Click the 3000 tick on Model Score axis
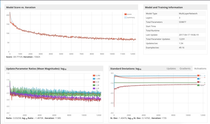Image resolution: width=210 pixels, height=124 pixels. coord(41,54)
